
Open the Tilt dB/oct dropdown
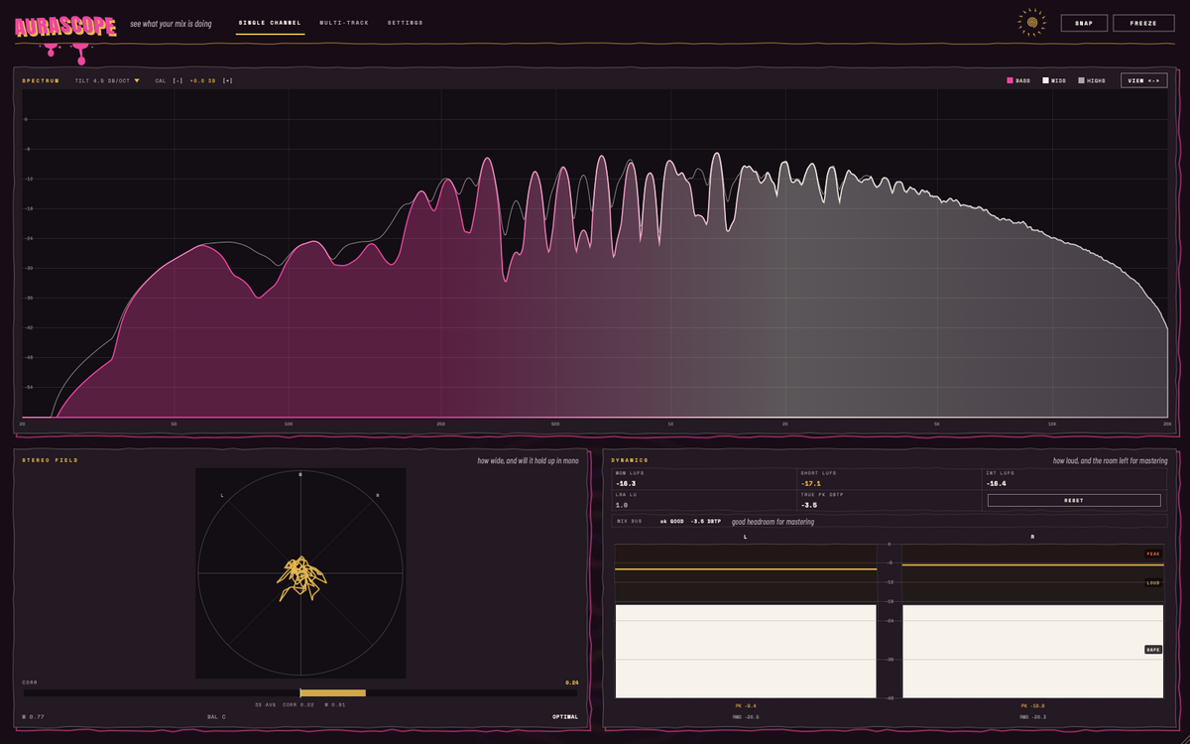tap(107, 80)
